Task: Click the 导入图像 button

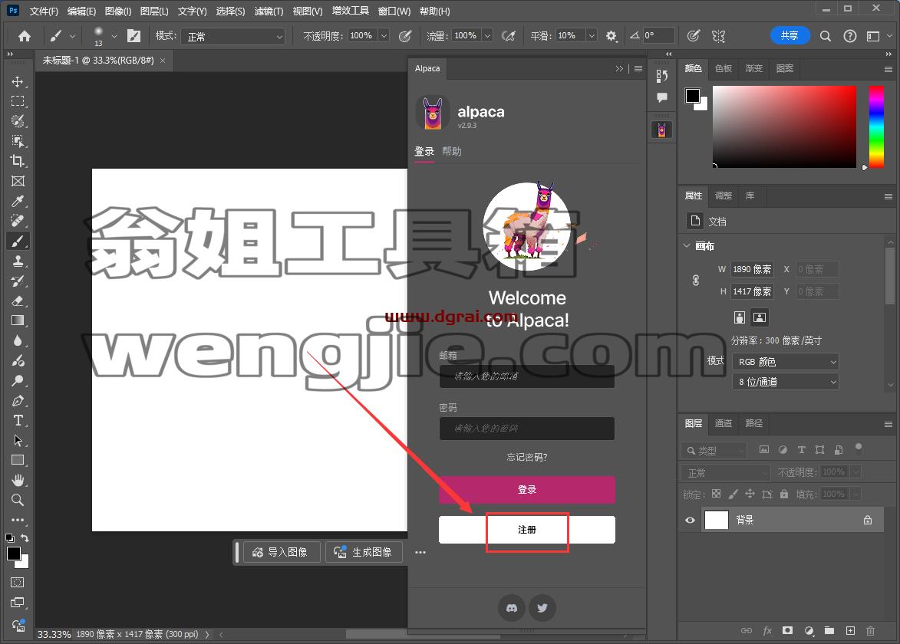Action: click(x=282, y=552)
